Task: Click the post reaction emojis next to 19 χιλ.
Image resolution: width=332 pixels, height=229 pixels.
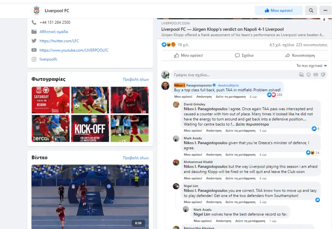Action: [168, 44]
